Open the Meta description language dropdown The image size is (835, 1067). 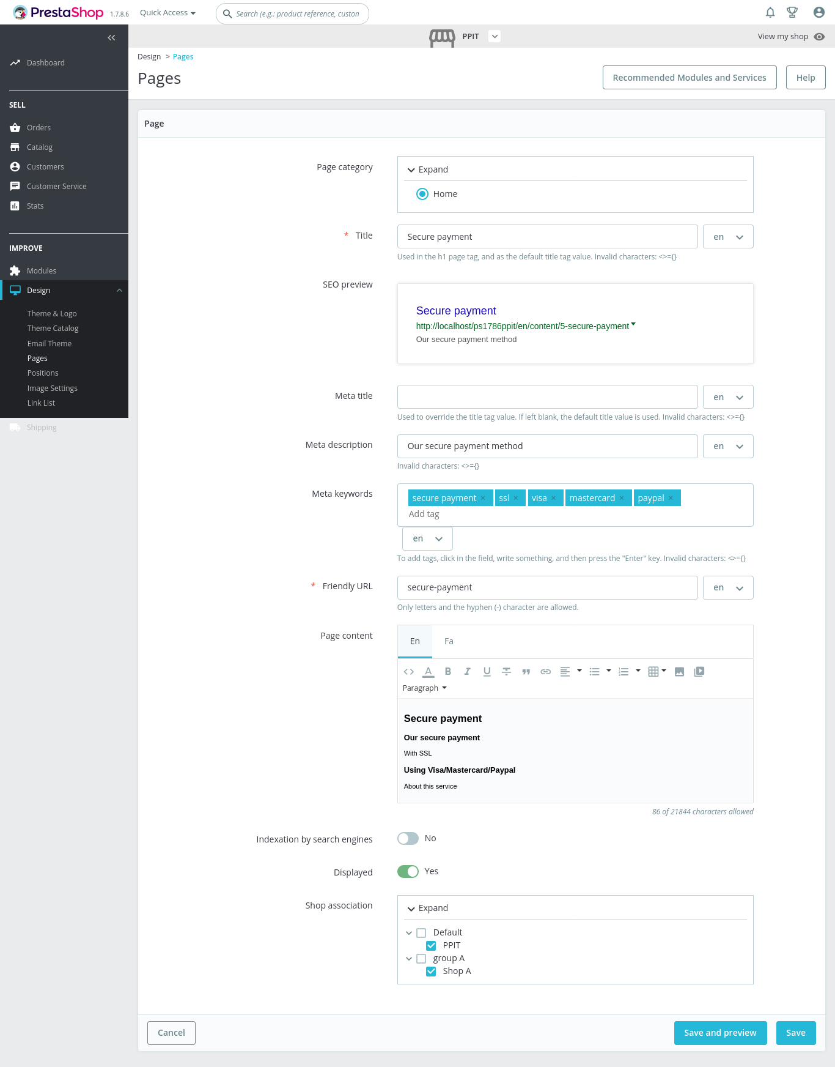(x=728, y=446)
